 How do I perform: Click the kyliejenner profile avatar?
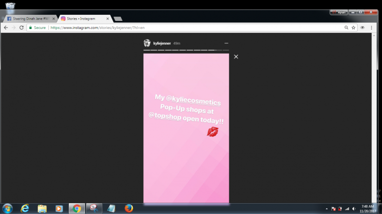147,43
